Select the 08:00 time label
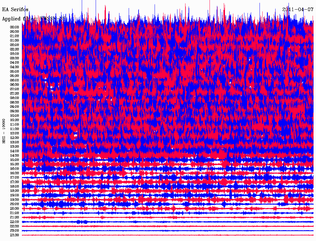Viewport: 316px width, 241px height. (15, 98)
